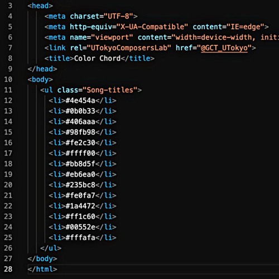The width and height of the screenshot is (279, 279).
Task: Click line number 28 in the gutter
Action: (x=8, y=269)
